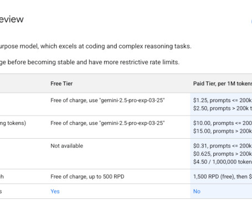This screenshot has width=252, height=210.
Task: Click the sentence about coding and complex reasoning
Action: coord(96,46)
